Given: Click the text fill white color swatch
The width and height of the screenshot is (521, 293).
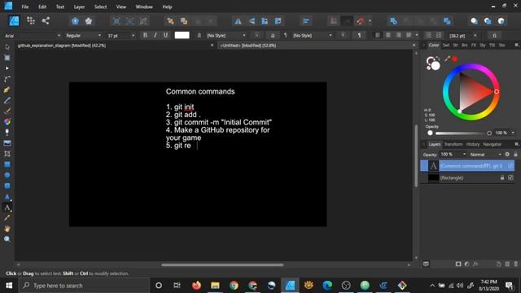Looking at the screenshot, I should pos(182,35).
